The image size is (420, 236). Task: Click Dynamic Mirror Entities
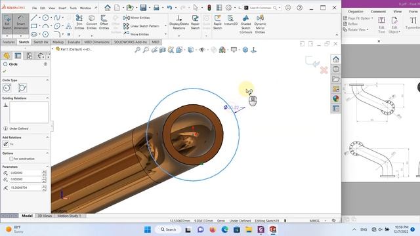point(260,24)
